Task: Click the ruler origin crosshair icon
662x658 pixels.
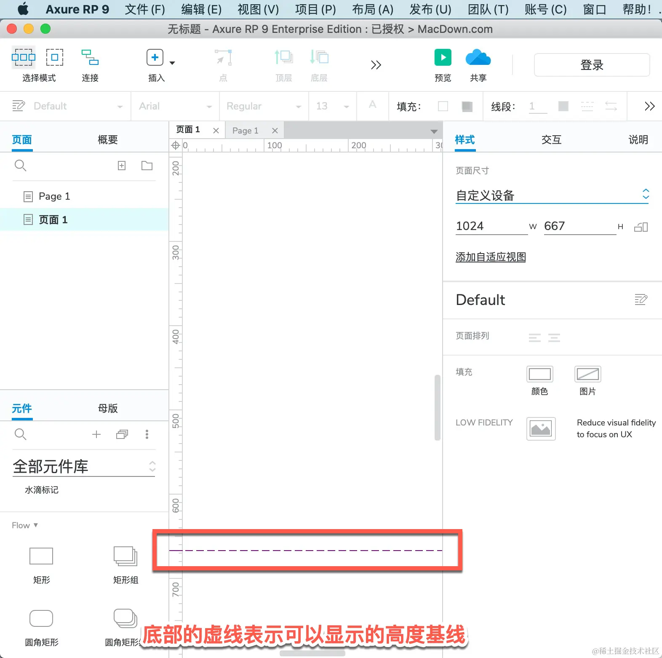Action: 176,146
